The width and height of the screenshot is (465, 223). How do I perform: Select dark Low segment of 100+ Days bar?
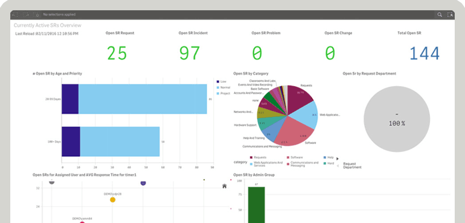tap(71, 142)
